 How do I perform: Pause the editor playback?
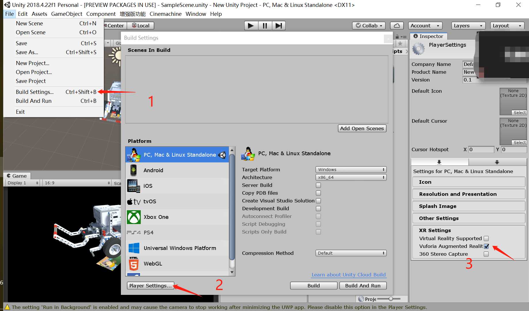[x=265, y=26]
